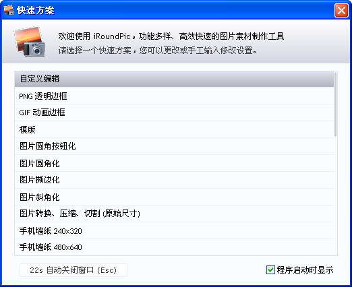Select the 模版 entry
352x287 pixels.
point(174,129)
